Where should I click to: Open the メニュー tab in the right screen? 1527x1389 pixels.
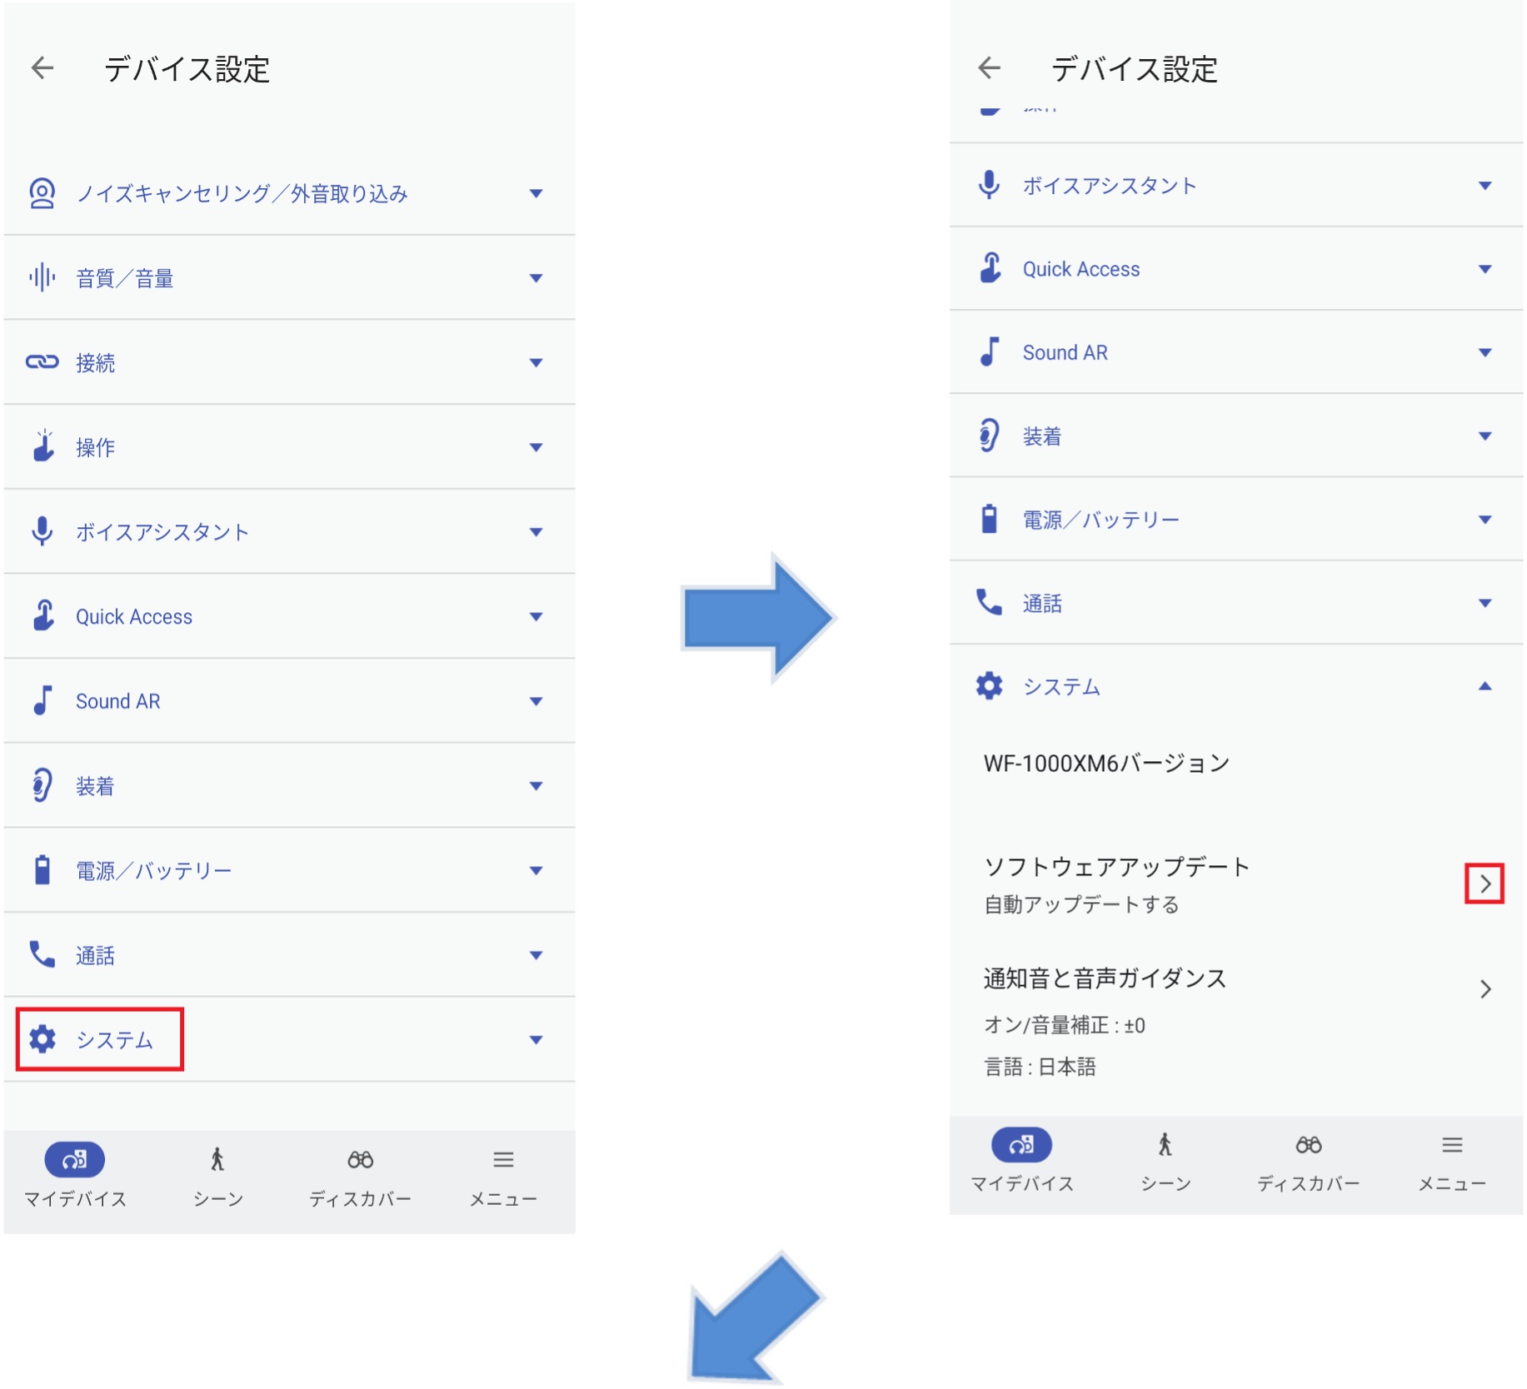[x=1451, y=1161]
